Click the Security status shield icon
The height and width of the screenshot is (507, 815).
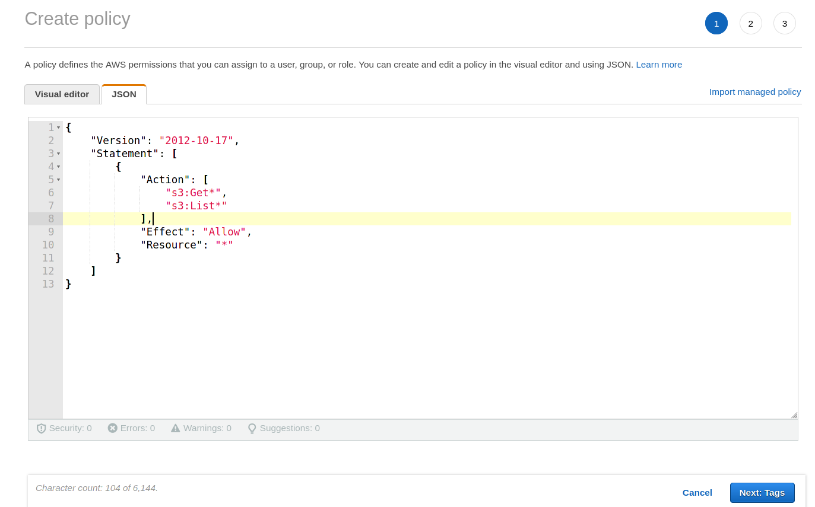pyautogui.click(x=40, y=428)
